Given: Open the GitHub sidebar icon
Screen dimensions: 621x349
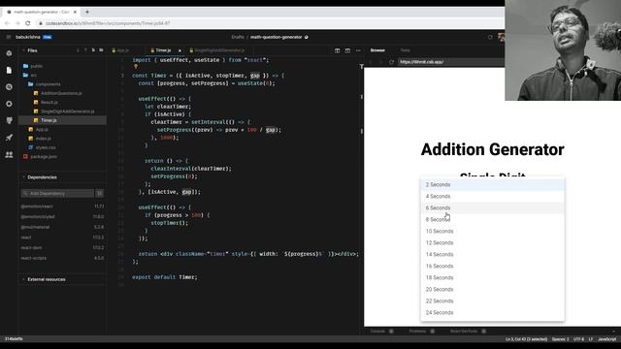Looking at the screenshot, I should [x=9, y=120].
